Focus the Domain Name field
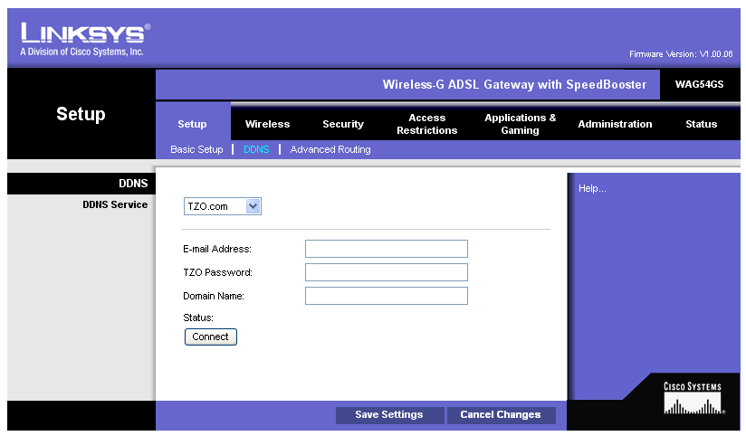Viewport: 746px width, 436px height. 387,296
